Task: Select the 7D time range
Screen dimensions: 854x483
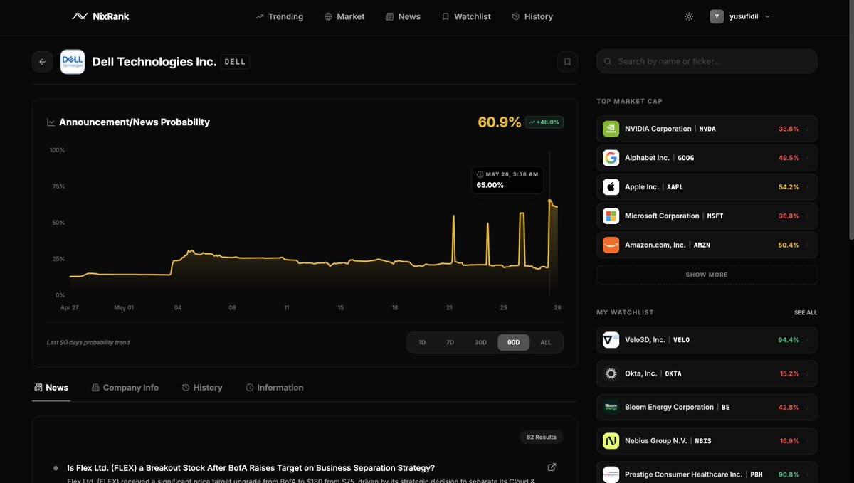Action: click(x=450, y=342)
